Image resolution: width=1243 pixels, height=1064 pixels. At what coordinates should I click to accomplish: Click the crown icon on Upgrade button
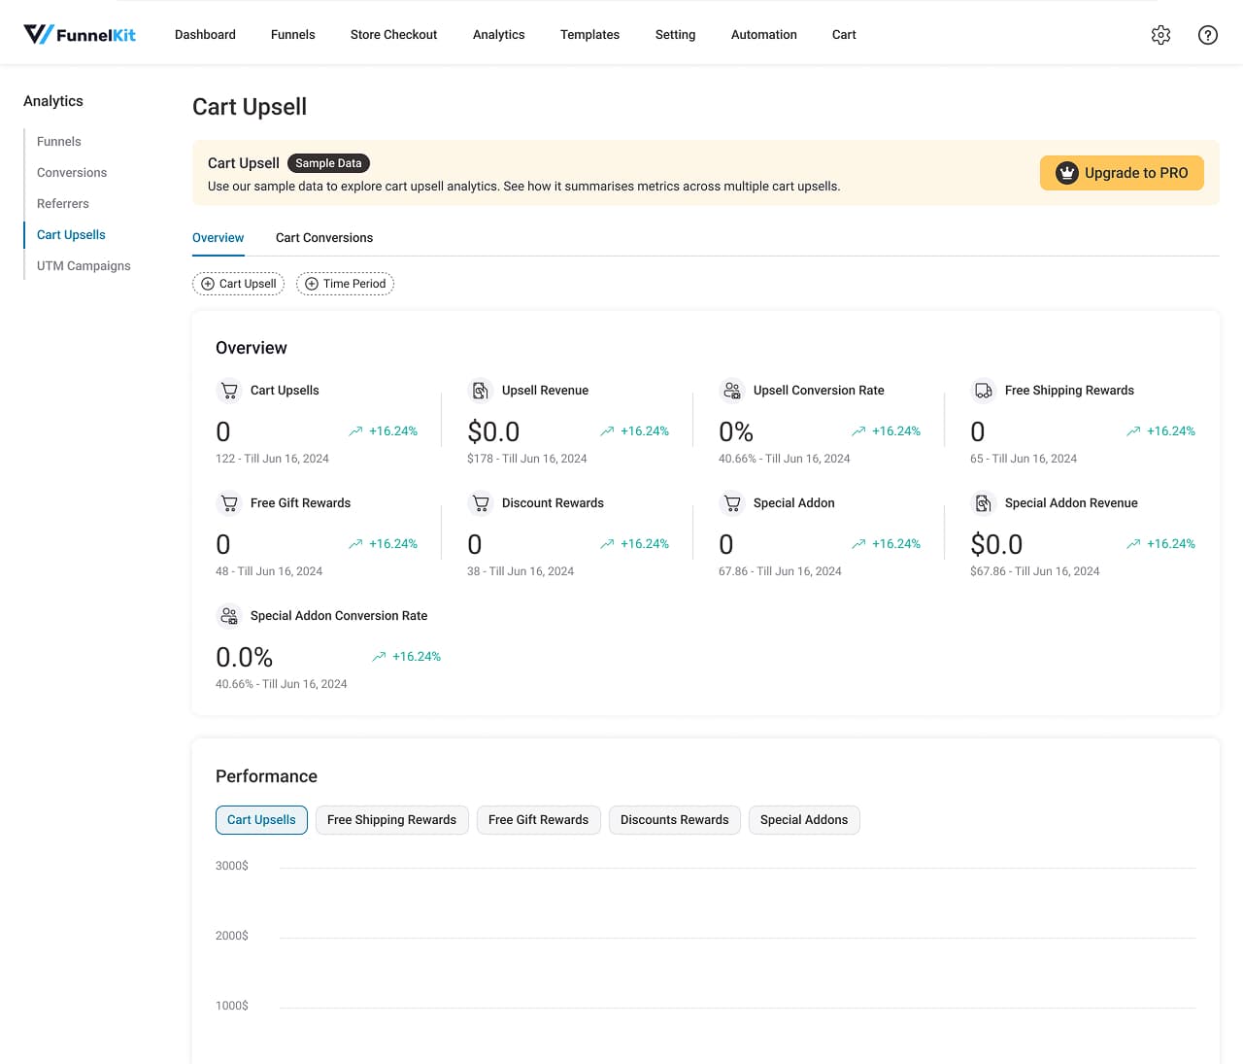[1066, 173]
